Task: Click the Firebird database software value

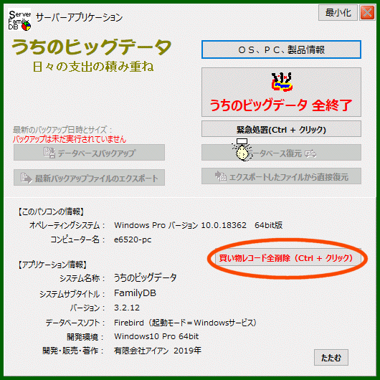Action: [x=186, y=323]
